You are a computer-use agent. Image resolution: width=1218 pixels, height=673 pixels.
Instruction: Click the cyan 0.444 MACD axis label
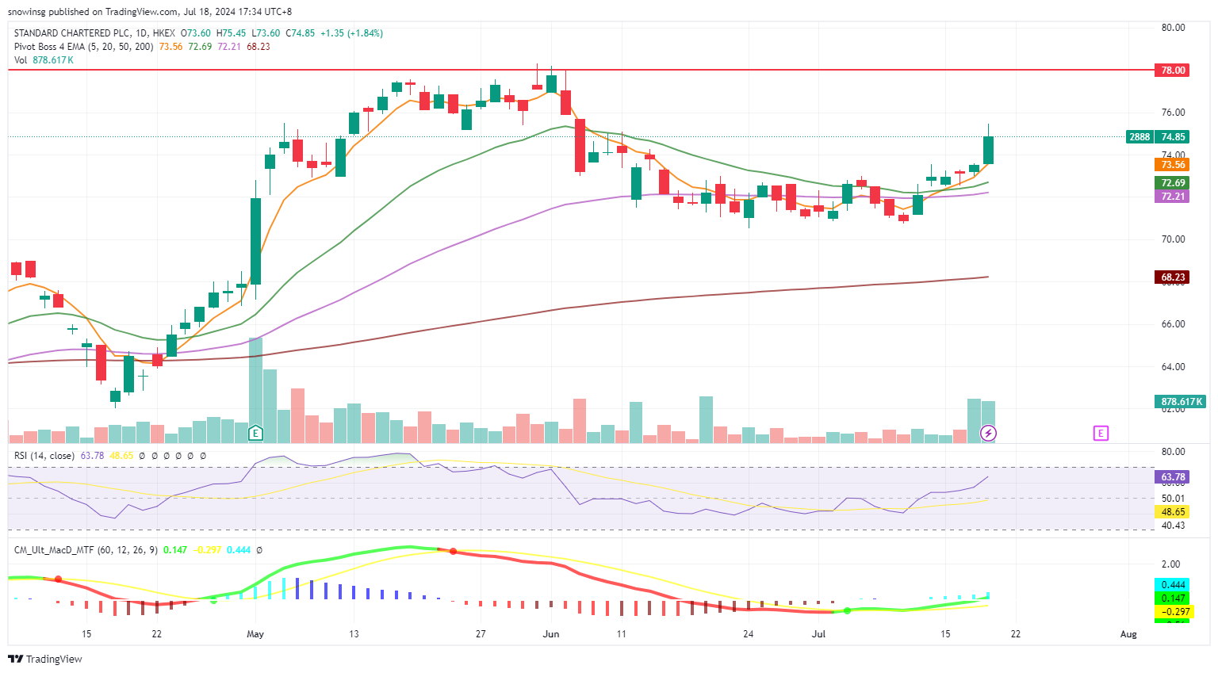1174,585
